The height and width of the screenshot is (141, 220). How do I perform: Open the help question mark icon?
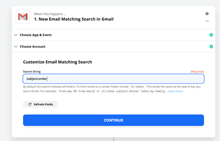click(207, 14)
